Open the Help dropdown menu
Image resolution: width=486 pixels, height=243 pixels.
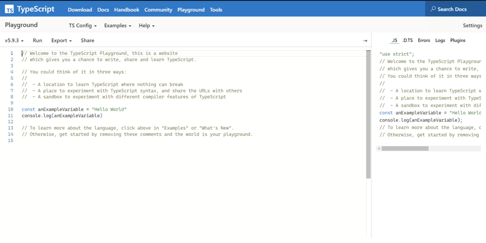(146, 26)
